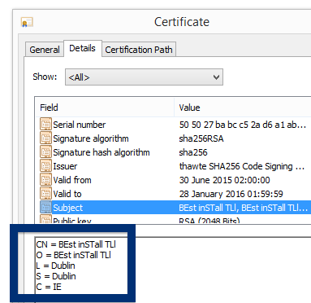Select the Signature algorithm row label
Viewport: 311px width, 303px height.
click(x=91, y=138)
